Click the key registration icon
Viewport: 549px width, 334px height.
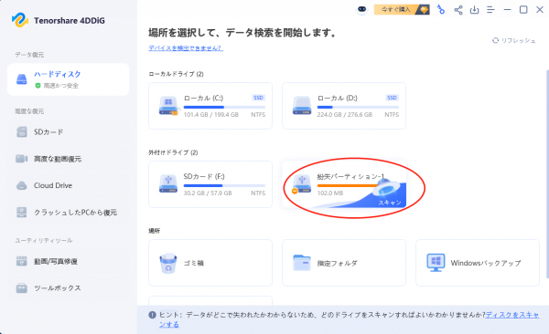(441, 10)
